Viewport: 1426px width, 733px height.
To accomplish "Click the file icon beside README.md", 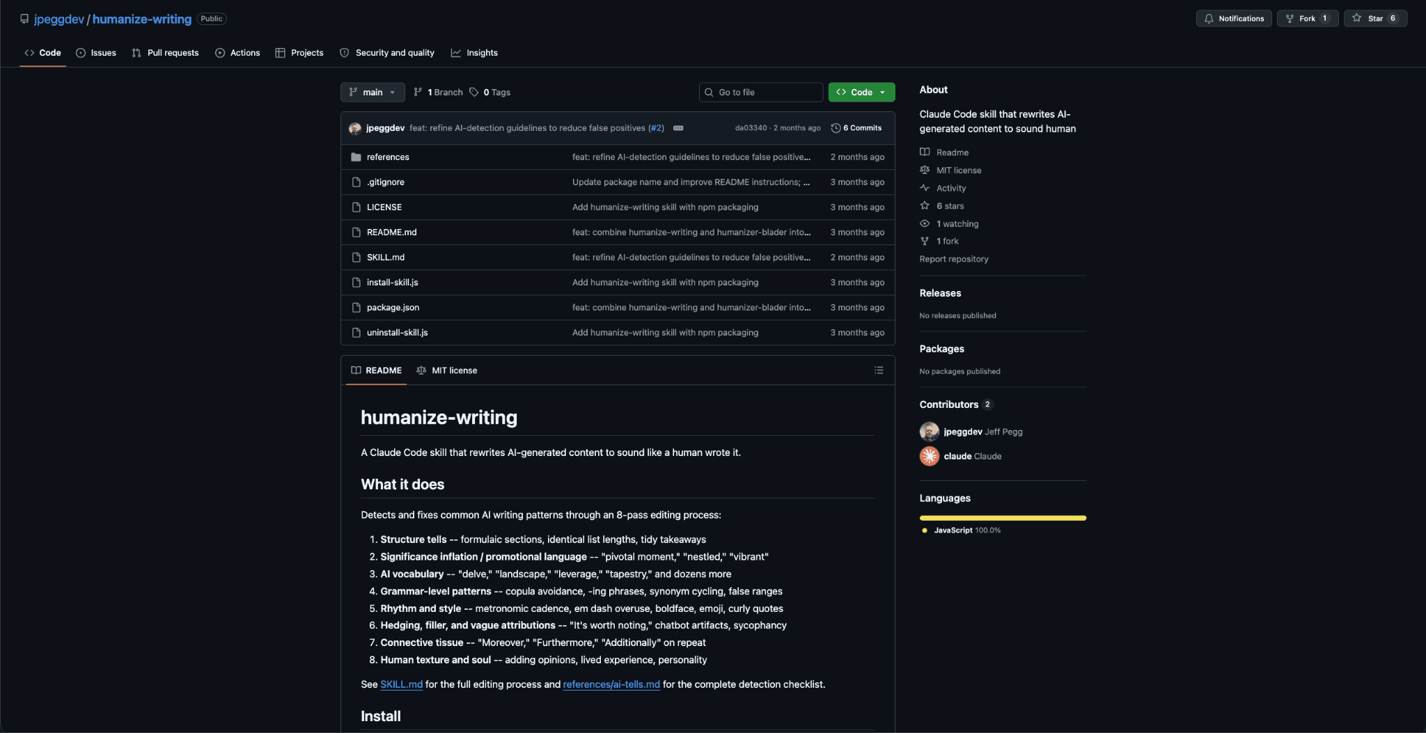I will tap(356, 232).
